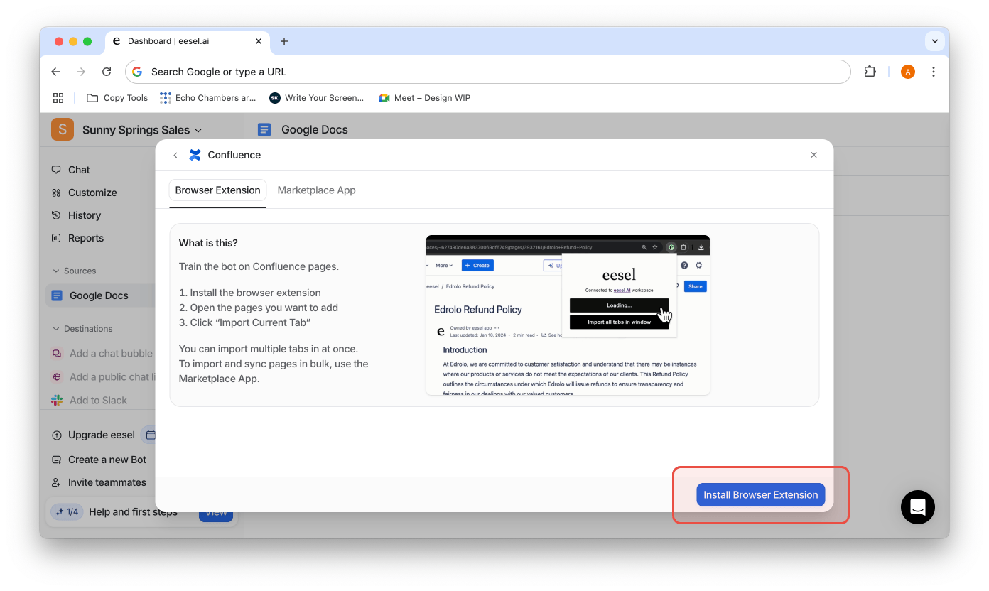Click the public chat link globe icon
This screenshot has width=989, height=591.
click(x=57, y=376)
